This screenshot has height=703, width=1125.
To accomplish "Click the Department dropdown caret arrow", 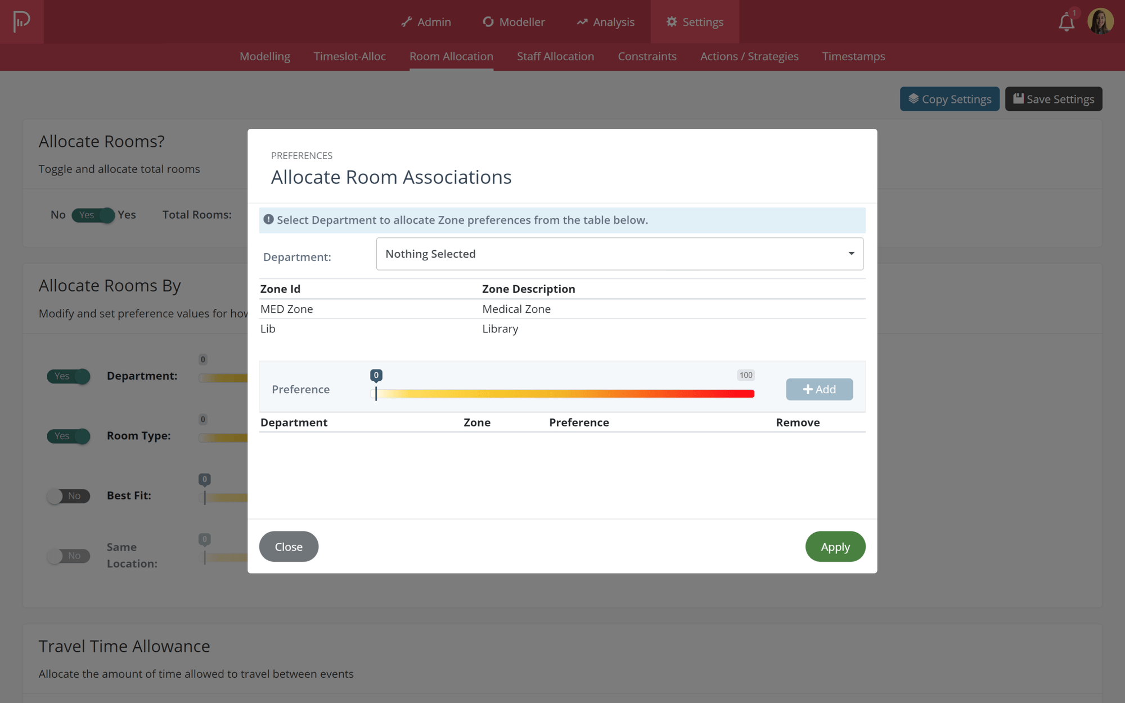I will coord(851,254).
